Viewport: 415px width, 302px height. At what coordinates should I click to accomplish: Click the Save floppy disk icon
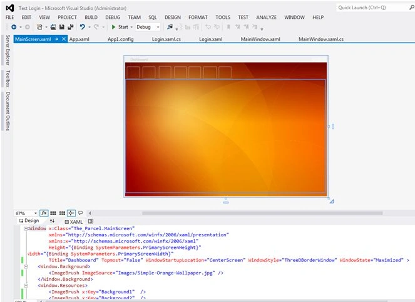tap(62, 27)
